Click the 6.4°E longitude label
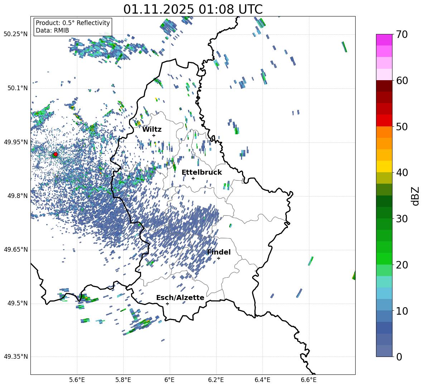The width and height of the screenshot is (424, 387). [x=262, y=380]
